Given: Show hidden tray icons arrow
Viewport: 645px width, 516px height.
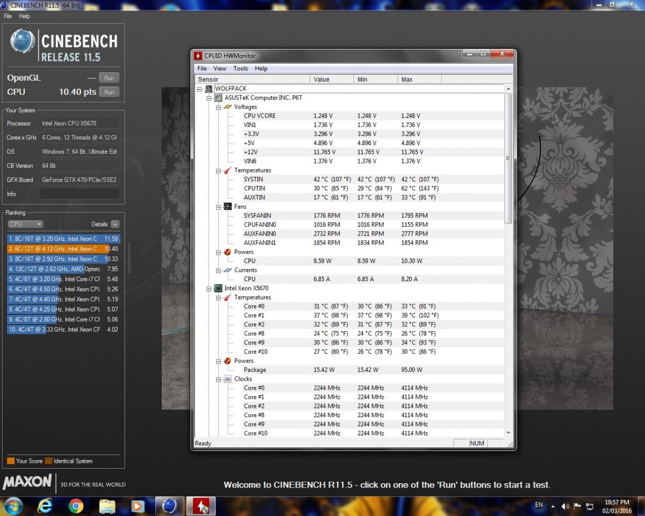Looking at the screenshot, I should [x=553, y=506].
